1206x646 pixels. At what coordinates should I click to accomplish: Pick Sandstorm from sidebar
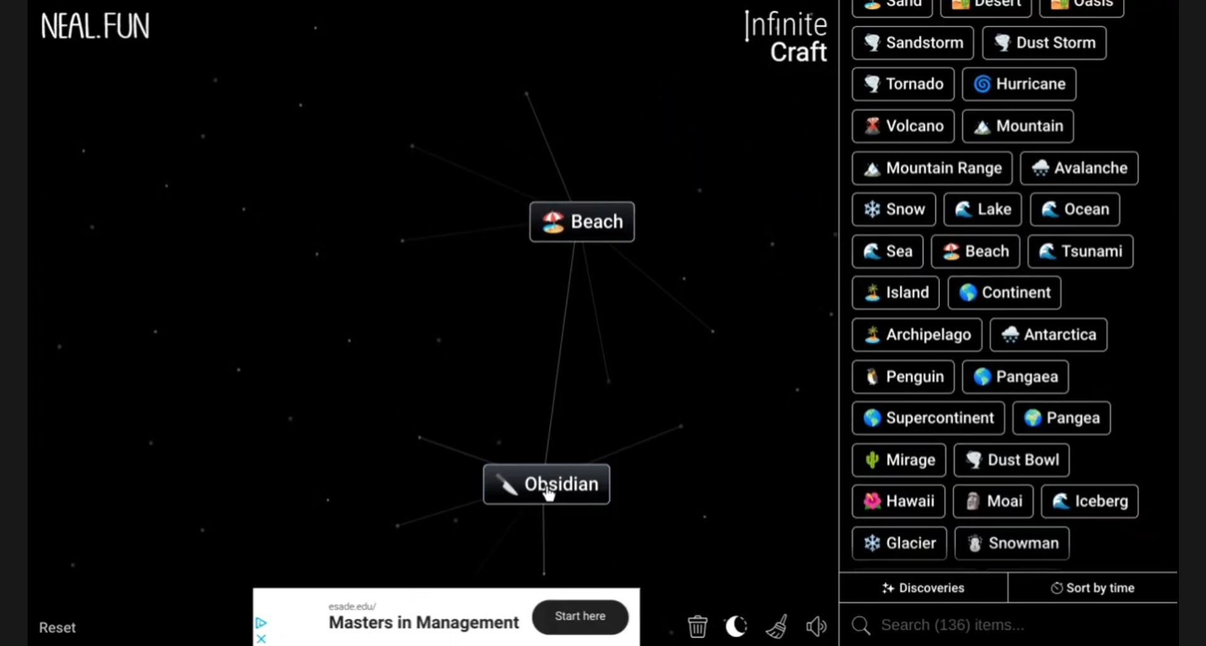tap(913, 43)
